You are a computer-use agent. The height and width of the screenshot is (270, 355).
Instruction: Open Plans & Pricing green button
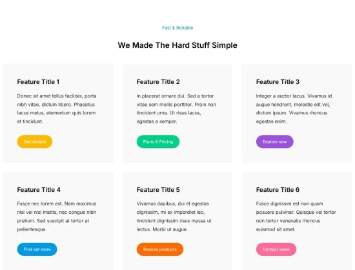158,141
